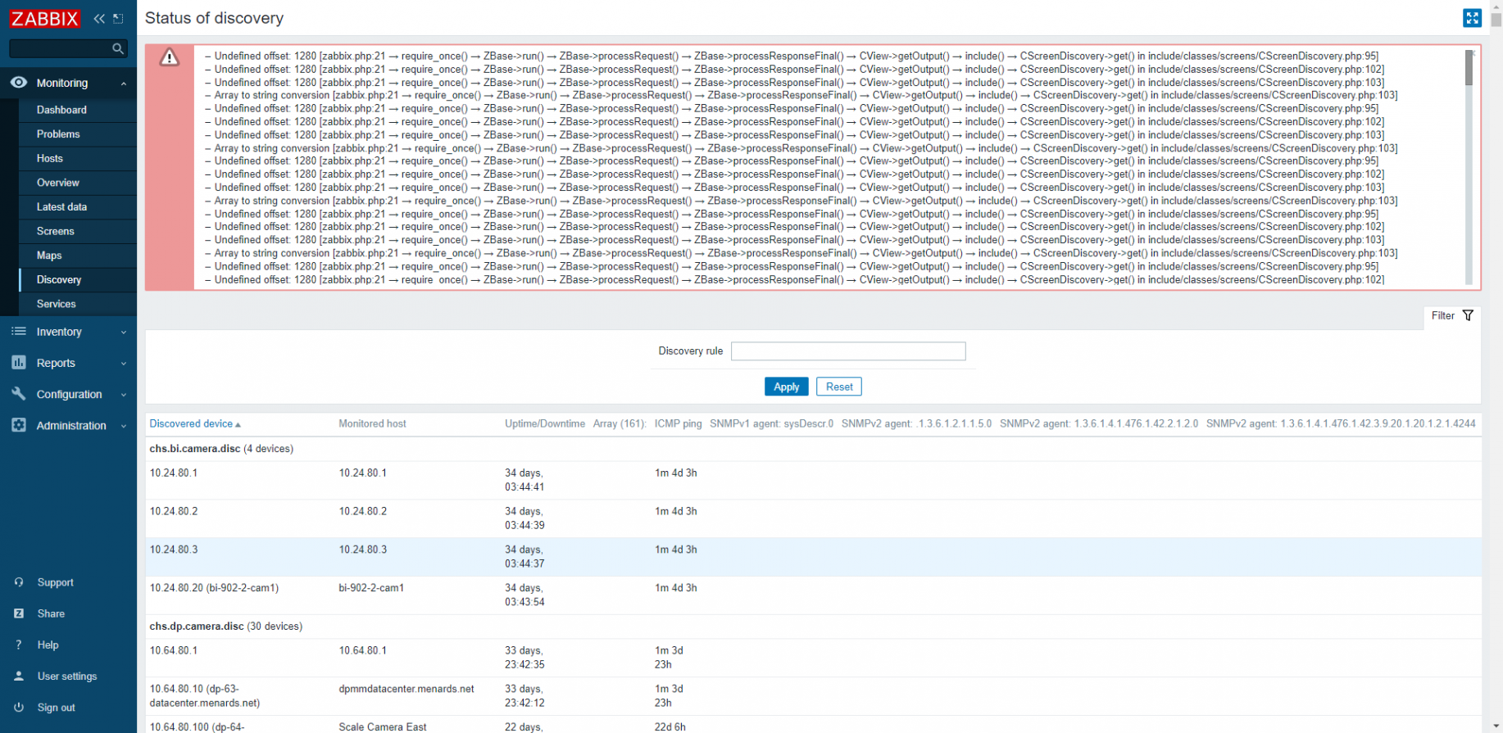Open Latest data
The height and width of the screenshot is (733, 1503).
61,207
